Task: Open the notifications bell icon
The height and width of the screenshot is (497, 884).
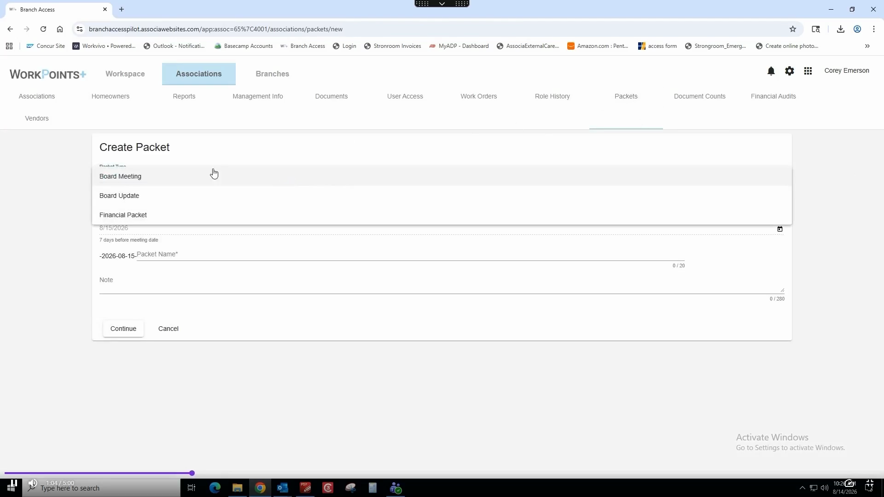Action: click(771, 71)
